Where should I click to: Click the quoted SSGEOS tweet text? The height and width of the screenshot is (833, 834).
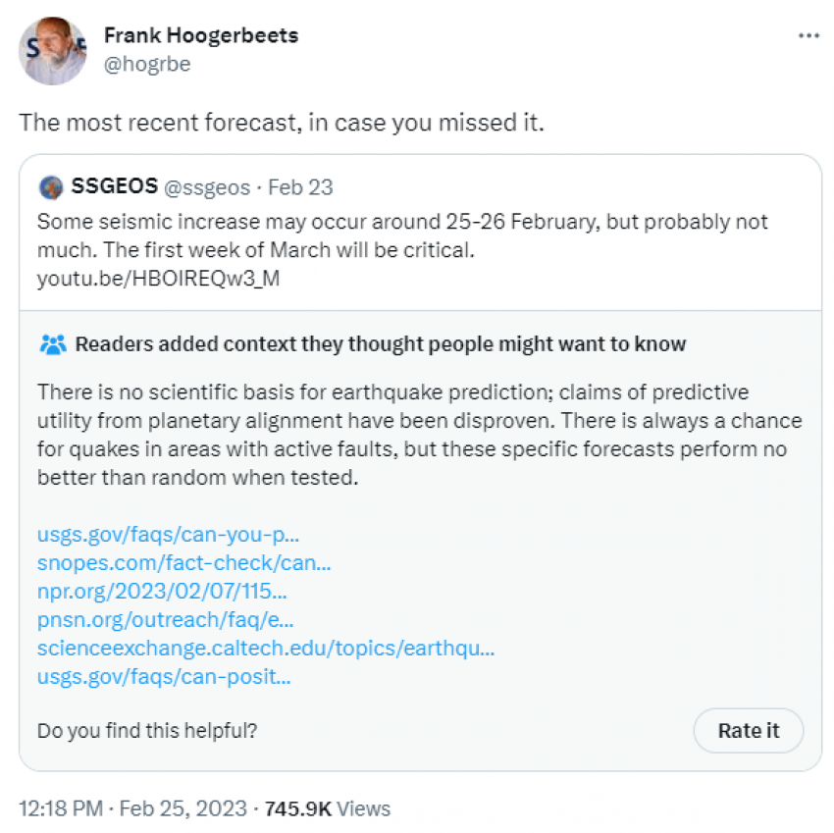pyautogui.click(x=402, y=235)
